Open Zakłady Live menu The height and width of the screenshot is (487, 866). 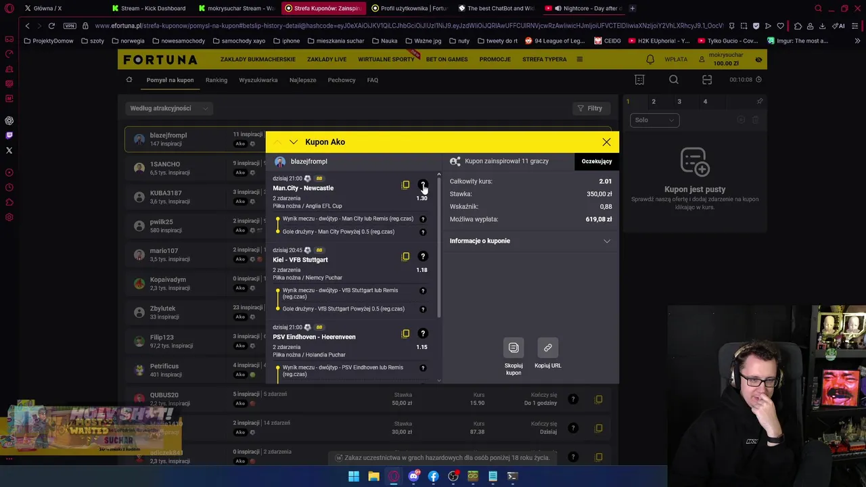(x=327, y=60)
